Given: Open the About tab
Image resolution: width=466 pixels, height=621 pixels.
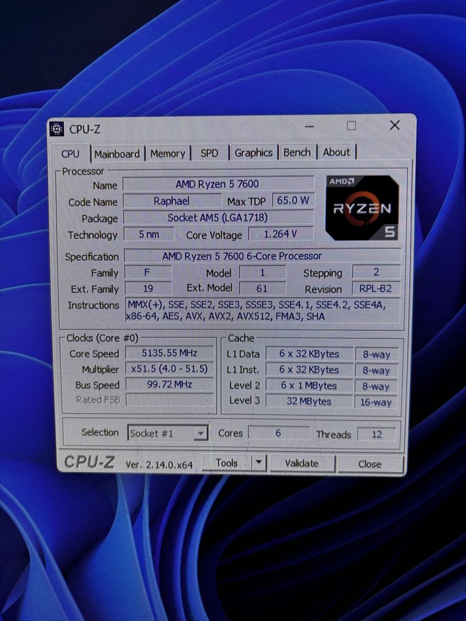Looking at the screenshot, I should [336, 152].
